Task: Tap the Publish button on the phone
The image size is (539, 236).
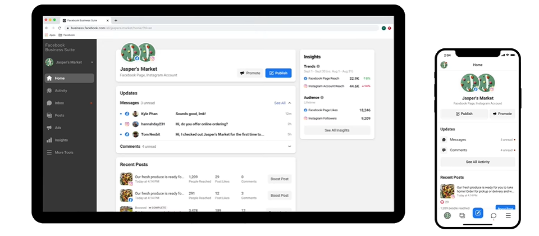Action: click(x=464, y=114)
